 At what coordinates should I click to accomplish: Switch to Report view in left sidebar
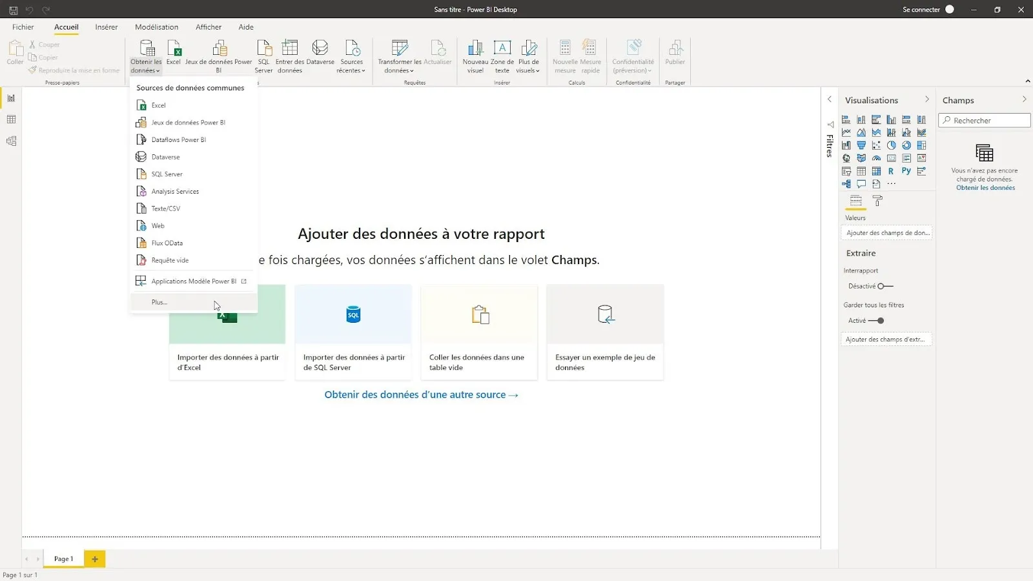(x=11, y=98)
